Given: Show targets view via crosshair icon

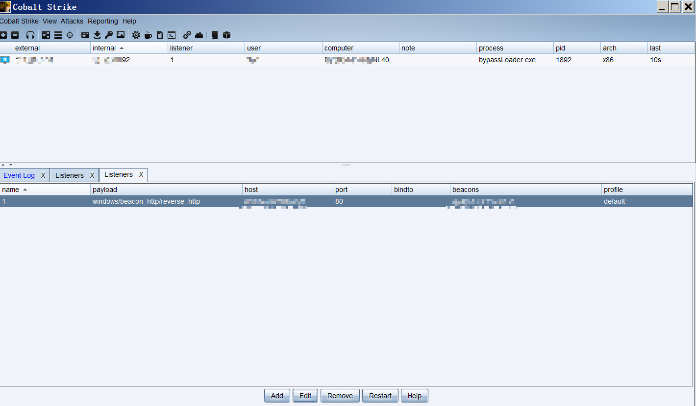Looking at the screenshot, I should [x=70, y=35].
